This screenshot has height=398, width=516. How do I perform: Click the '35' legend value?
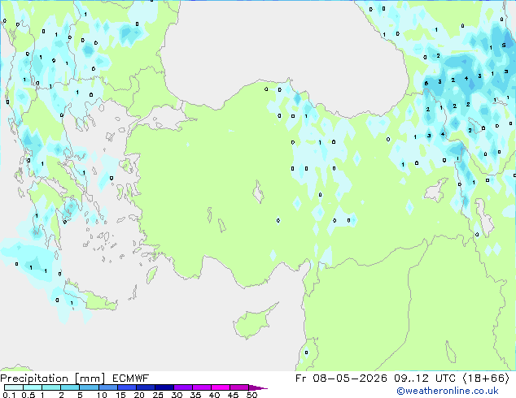pos(195,395)
